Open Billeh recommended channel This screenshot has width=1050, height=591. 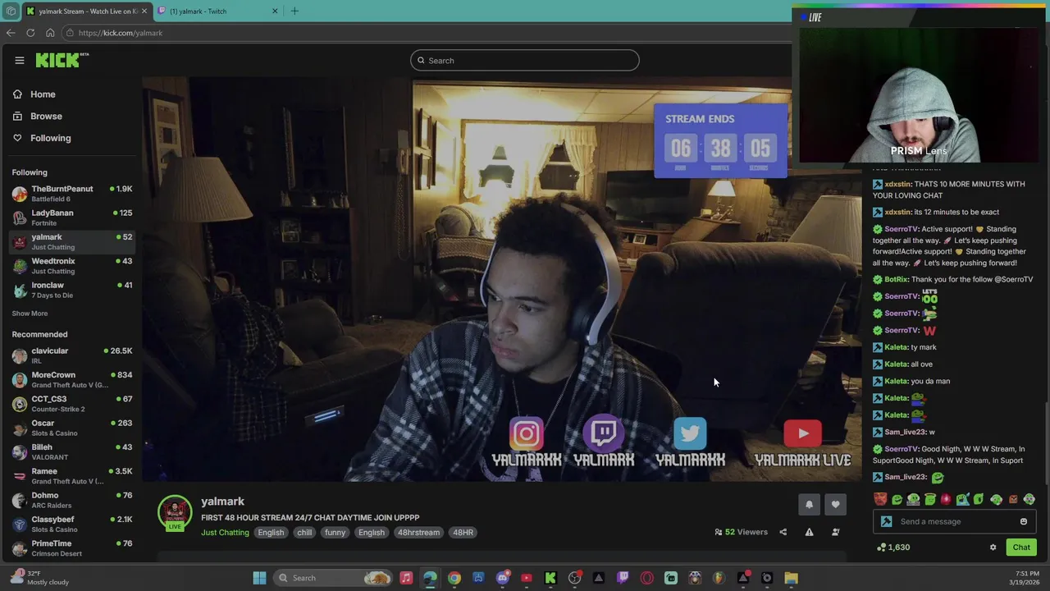pyautogui.click(x=72, y=451)
